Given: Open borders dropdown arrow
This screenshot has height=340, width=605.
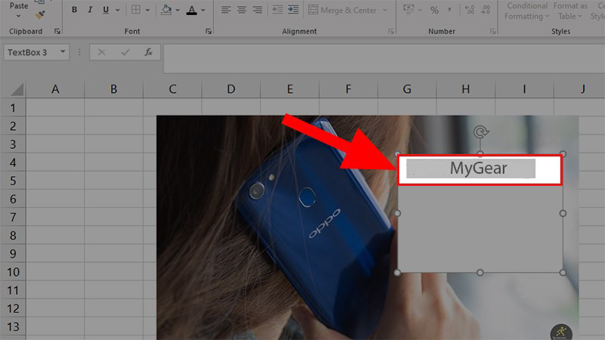Looking at the screenshot, I should 147,10.
